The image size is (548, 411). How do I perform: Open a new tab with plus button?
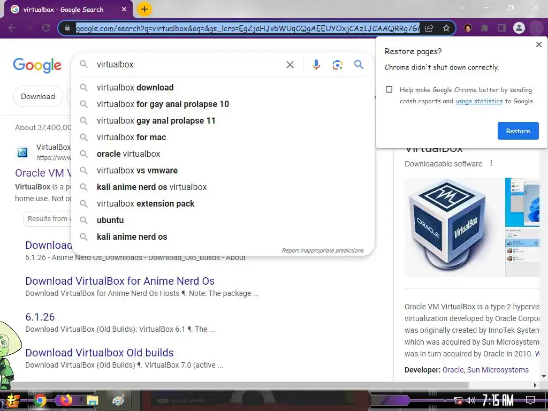[144, 9]
